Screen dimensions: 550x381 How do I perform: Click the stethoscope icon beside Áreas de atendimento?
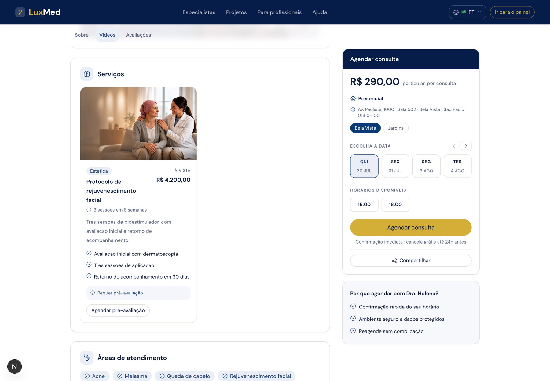(x=87, y=358)
